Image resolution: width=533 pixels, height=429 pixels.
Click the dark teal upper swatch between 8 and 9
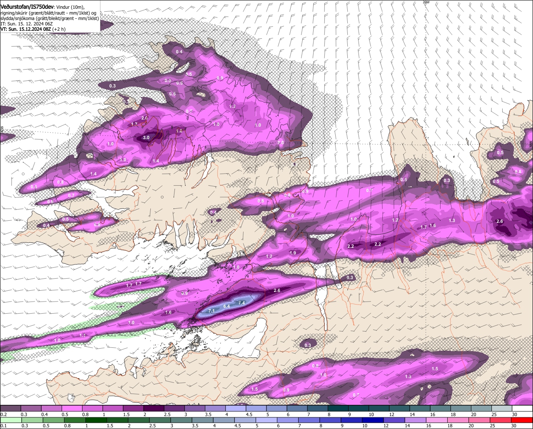(338, 409)
